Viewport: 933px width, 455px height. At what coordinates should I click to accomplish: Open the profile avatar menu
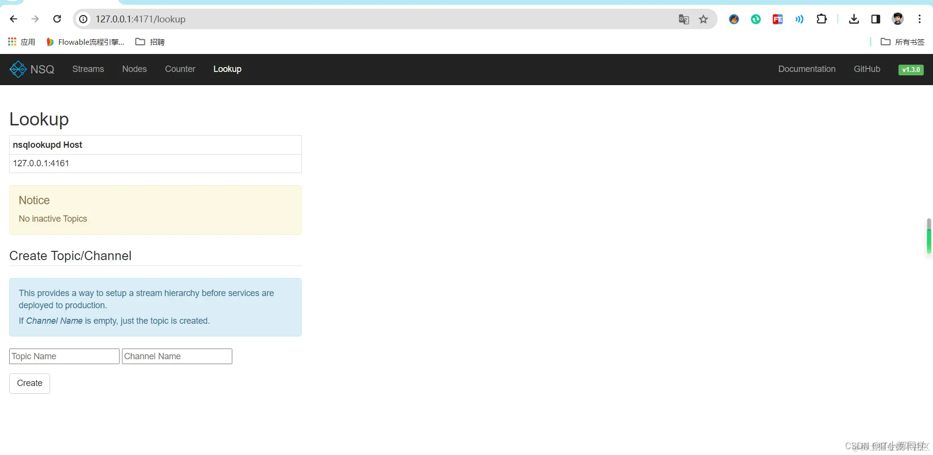click(898, 19)
